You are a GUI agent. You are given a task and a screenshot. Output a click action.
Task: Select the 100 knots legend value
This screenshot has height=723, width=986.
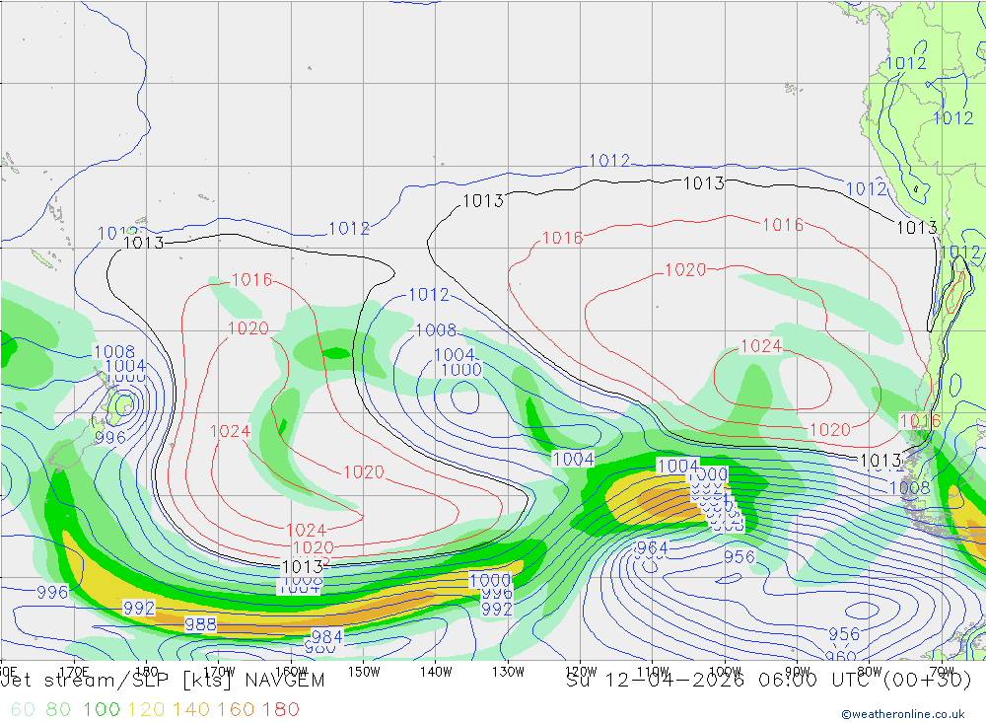coord(102,709)
